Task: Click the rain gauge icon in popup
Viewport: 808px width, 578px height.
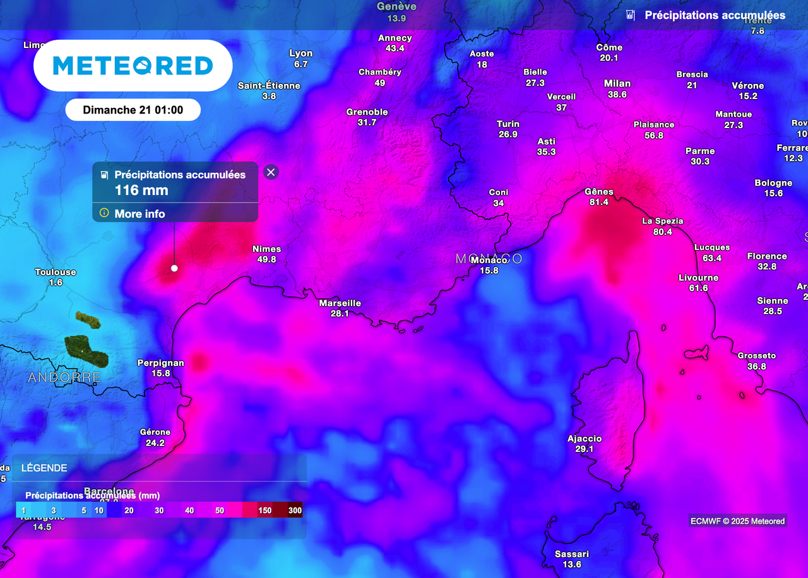Action: click(104, 175)
